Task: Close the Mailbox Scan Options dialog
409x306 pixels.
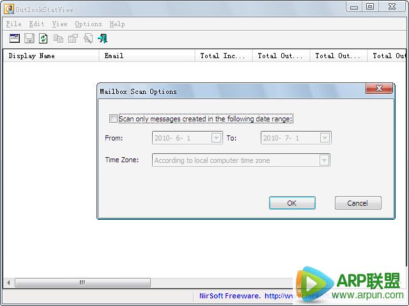Action: tap(379, 88)
